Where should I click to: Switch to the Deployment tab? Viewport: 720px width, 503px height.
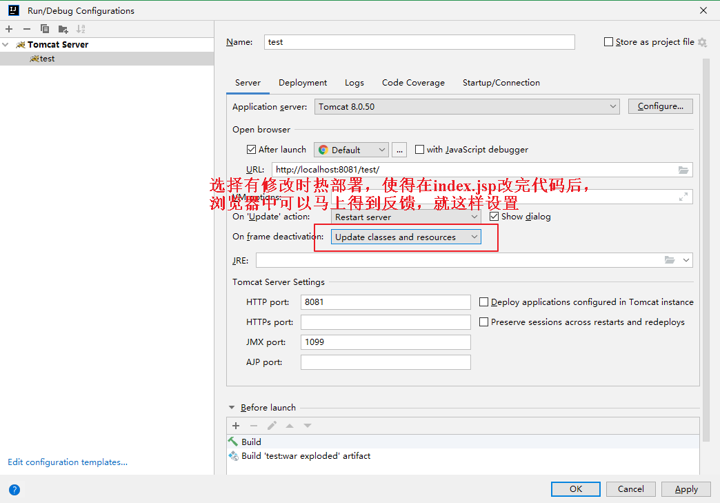pos(303,83)
